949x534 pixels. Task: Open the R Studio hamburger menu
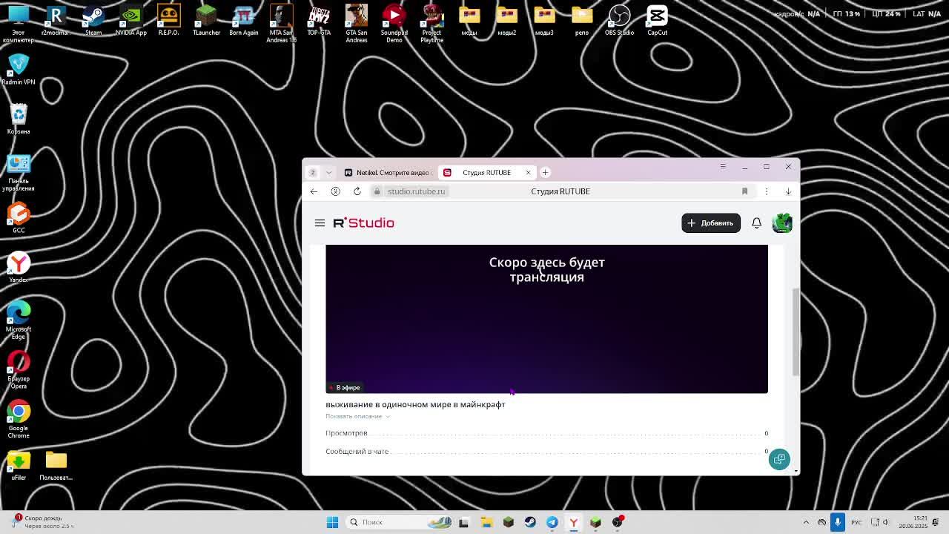pos(320,222)
